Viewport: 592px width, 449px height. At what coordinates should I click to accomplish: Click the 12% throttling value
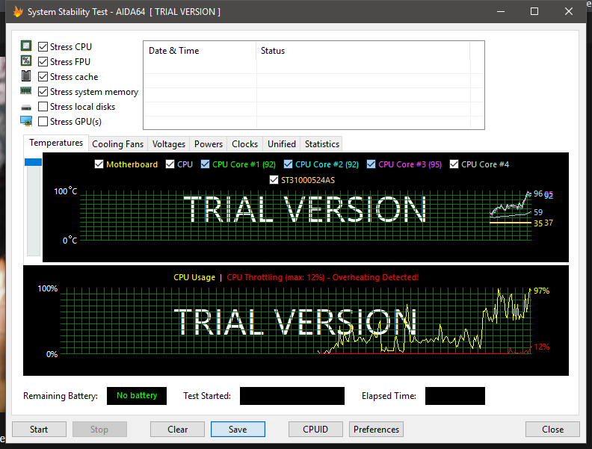pyautogui.click(x=542, y=347)
